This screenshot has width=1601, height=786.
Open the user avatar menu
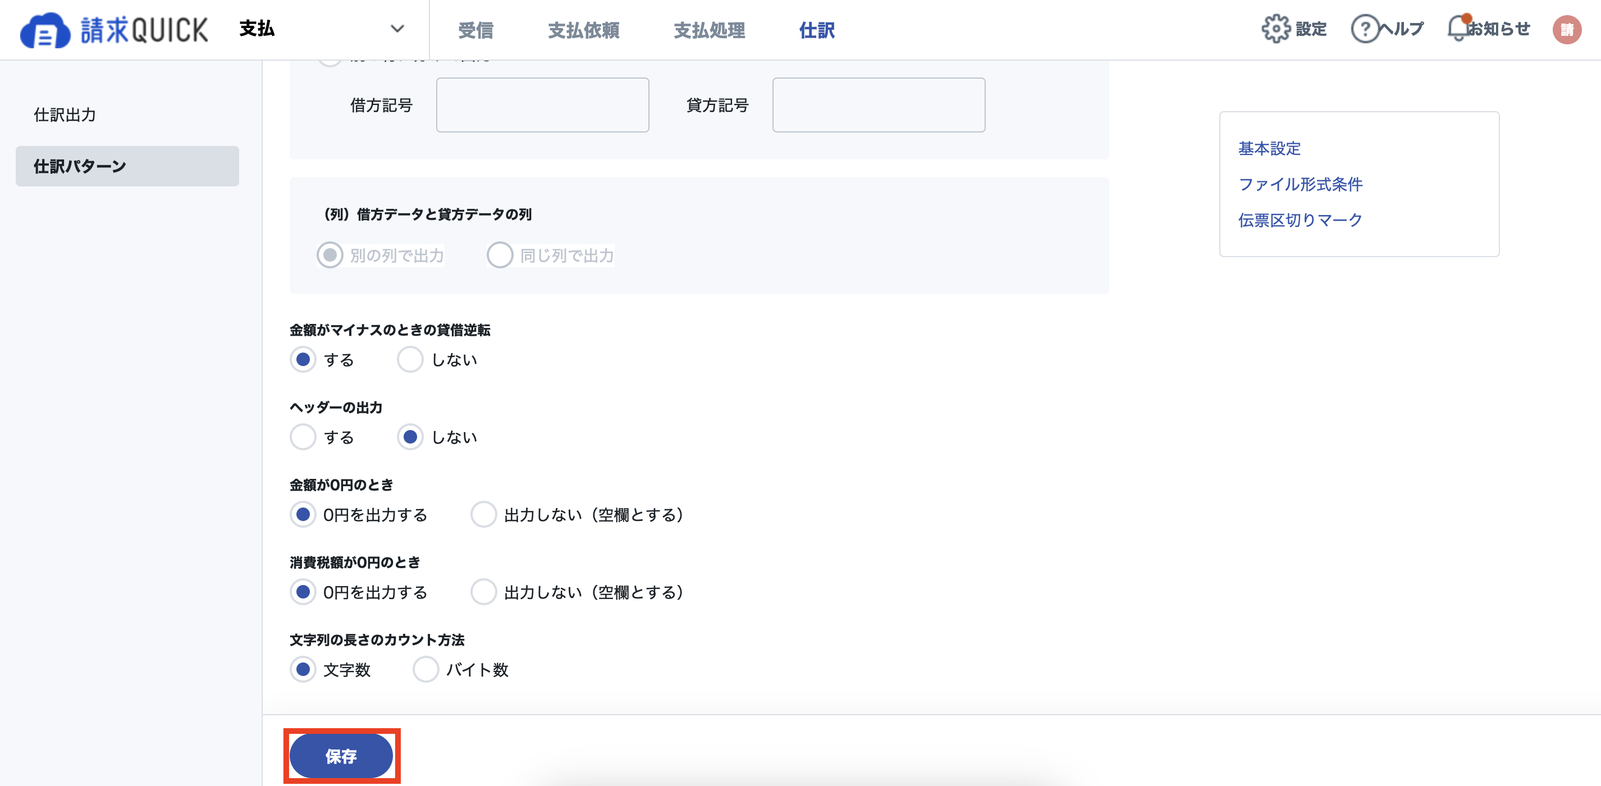tap(1567, 29)
